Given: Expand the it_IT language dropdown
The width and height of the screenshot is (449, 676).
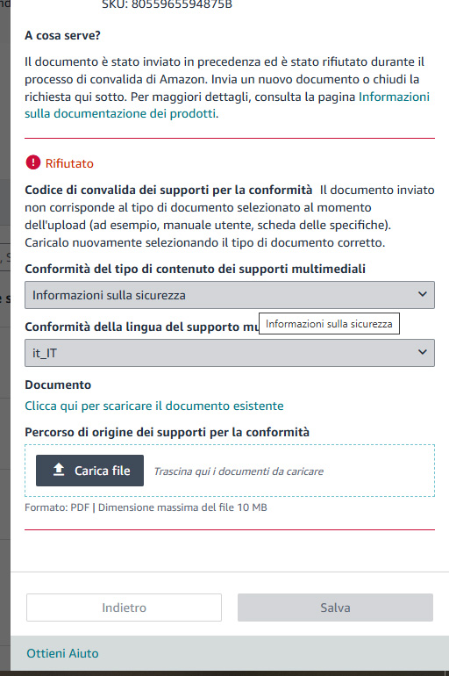Looking at the screenshot, I should (x=230, y=353).
